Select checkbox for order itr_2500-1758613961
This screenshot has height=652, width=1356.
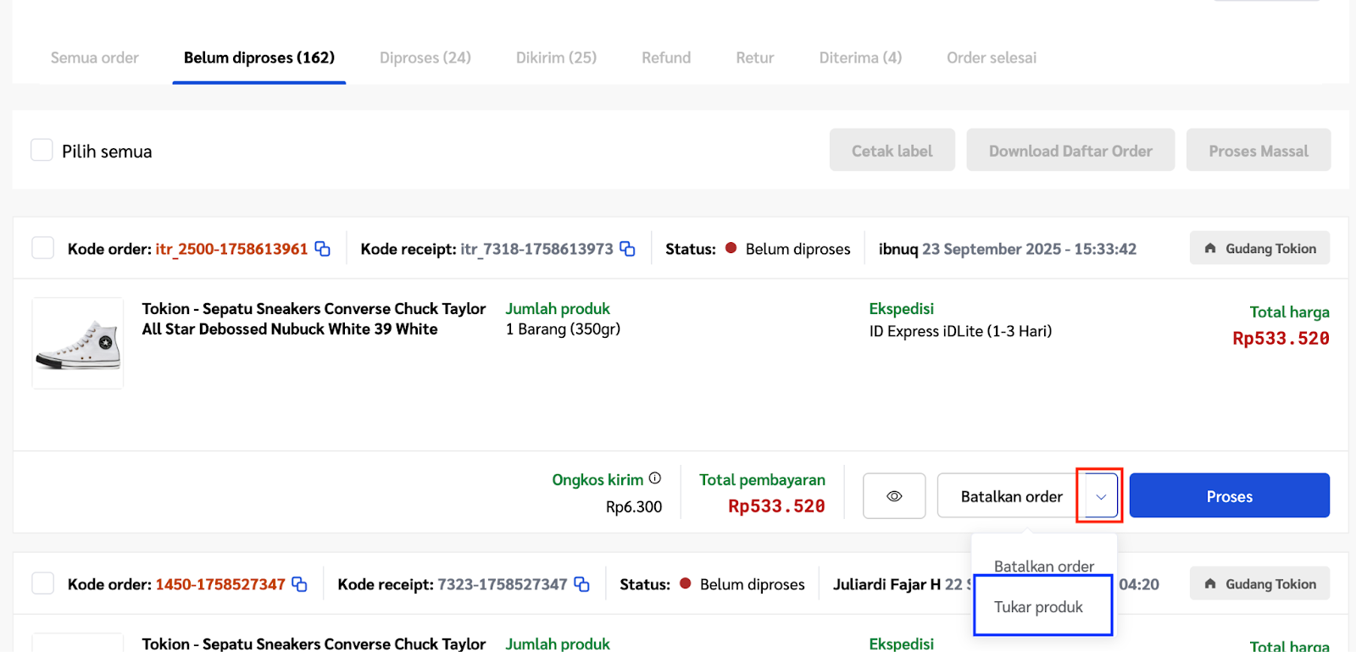coord(42,248)
